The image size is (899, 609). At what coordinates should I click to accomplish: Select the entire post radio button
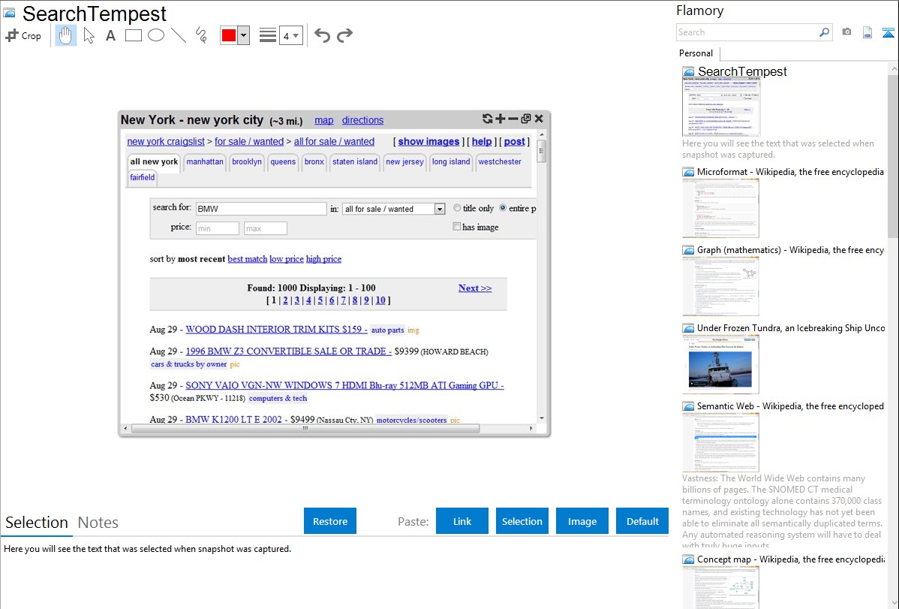pos(503,208)
